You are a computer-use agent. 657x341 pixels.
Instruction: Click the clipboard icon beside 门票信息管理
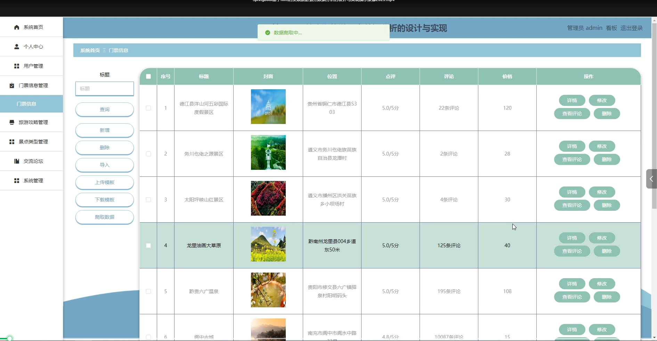pos(12,85)
